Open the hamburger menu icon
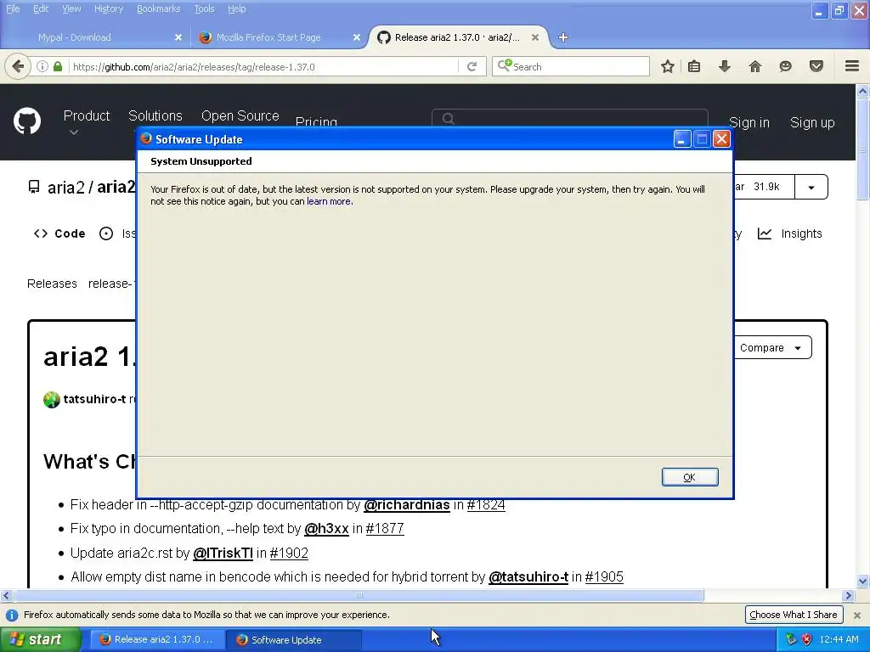The height and width of the screenshot is (652, 870). coord(852,66)
